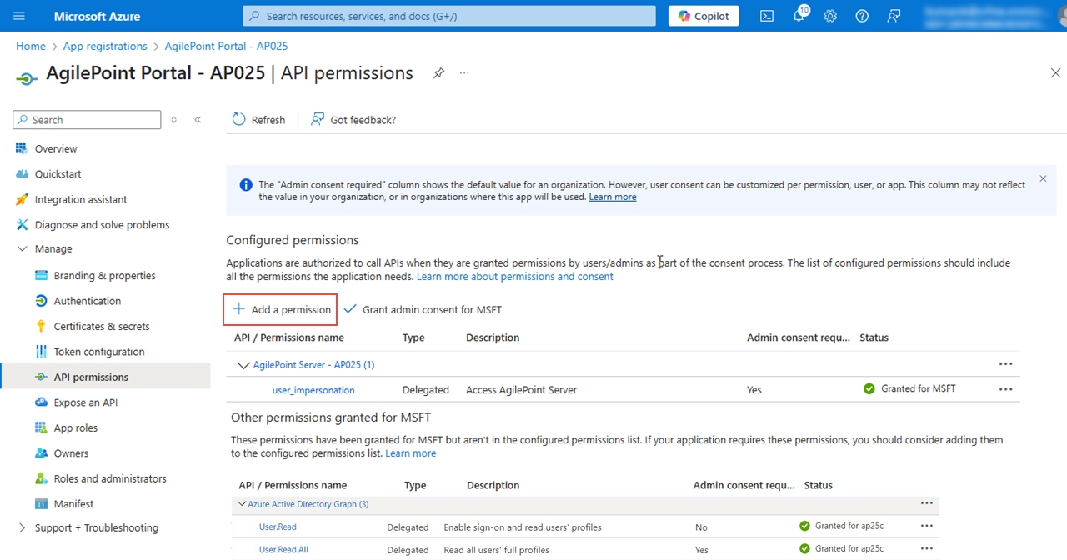Open Roles and administrators
The width and height of the screenshot is (1067, 560).
click(109, 479)
